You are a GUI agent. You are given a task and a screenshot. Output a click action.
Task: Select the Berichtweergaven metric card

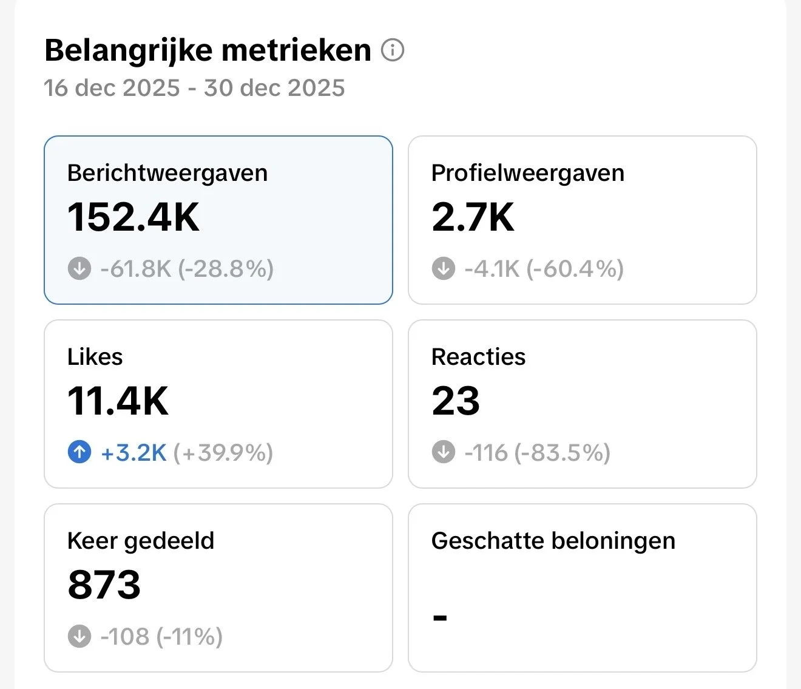pos(218,220)
